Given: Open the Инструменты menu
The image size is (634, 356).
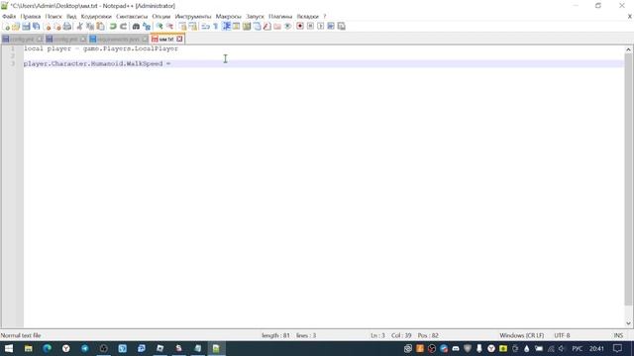Looking at the screenshot, I should tap(193, 17).
